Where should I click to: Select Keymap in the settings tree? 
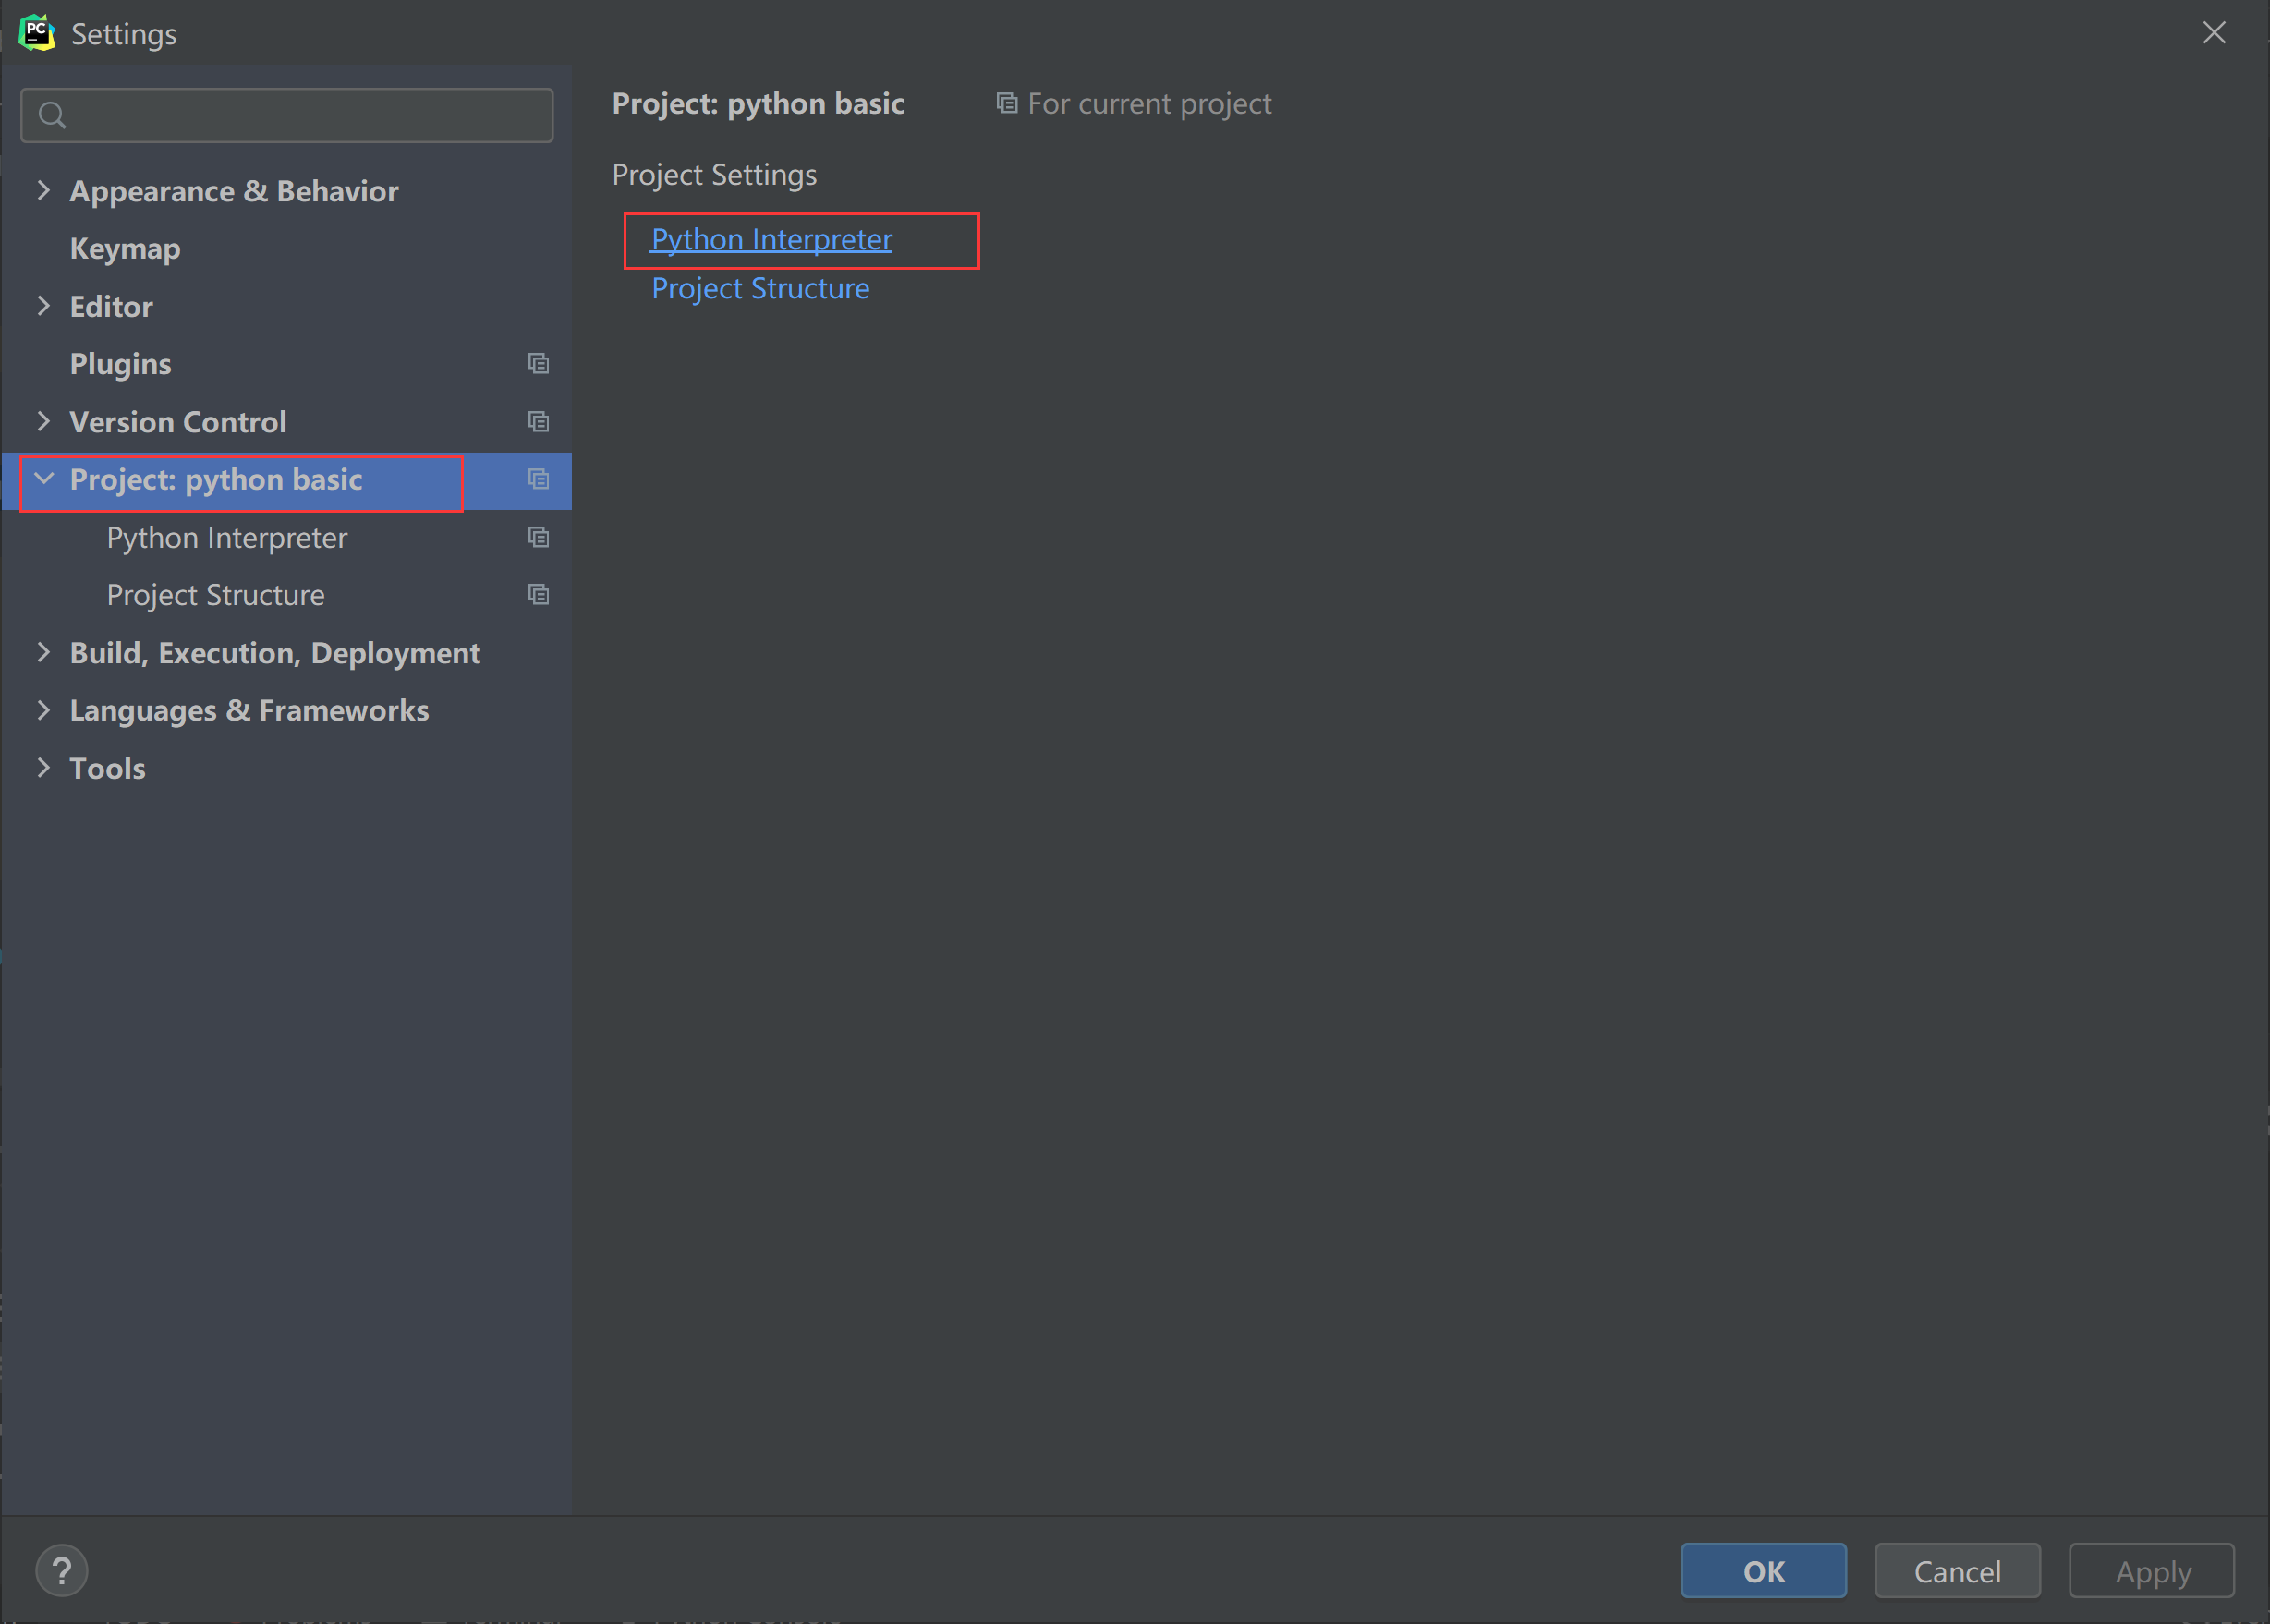click(x=125, y=249)
